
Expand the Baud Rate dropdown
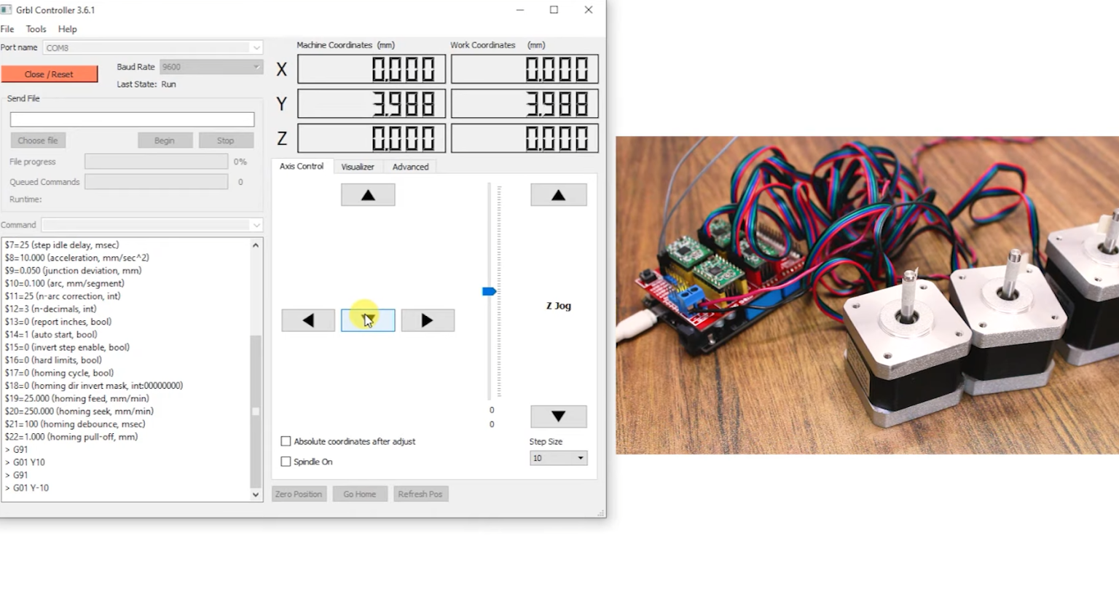255,66
